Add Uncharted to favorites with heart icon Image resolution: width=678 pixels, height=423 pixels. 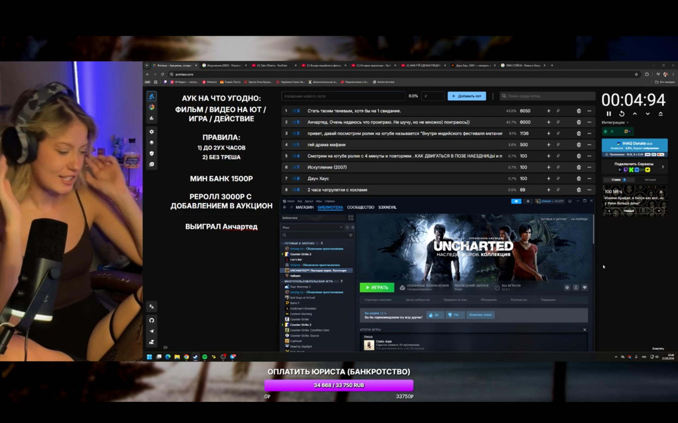click(x=585, y=288)
